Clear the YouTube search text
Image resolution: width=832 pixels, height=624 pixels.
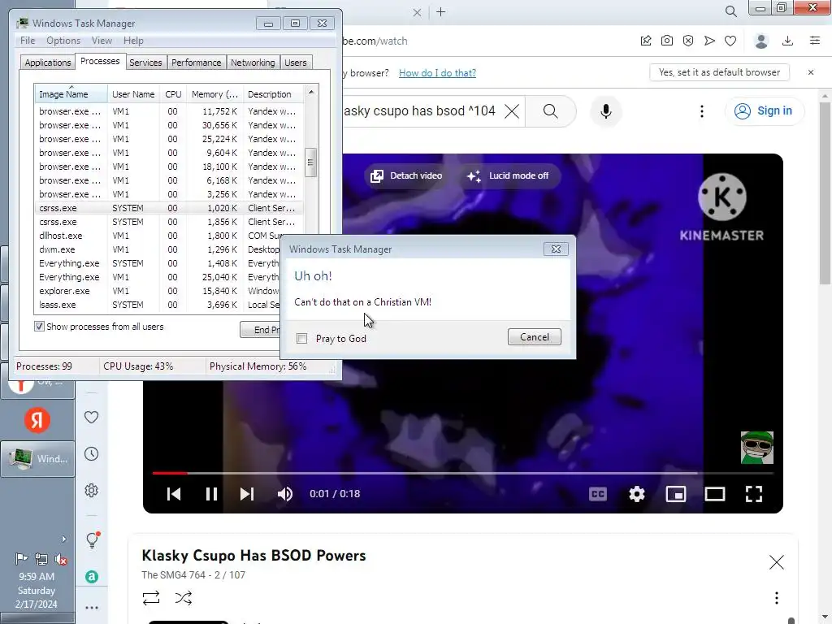(x=512, y=110)
